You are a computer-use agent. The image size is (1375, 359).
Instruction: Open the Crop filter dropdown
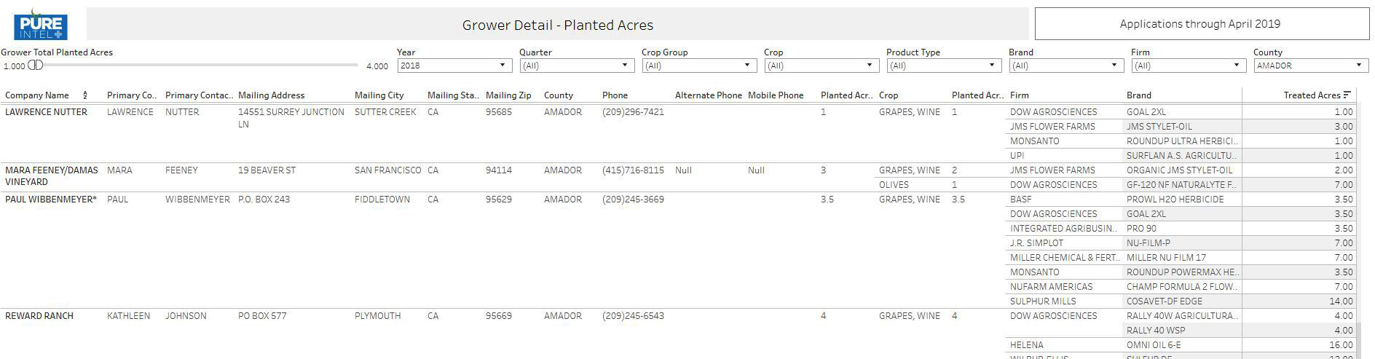(820, 66)
